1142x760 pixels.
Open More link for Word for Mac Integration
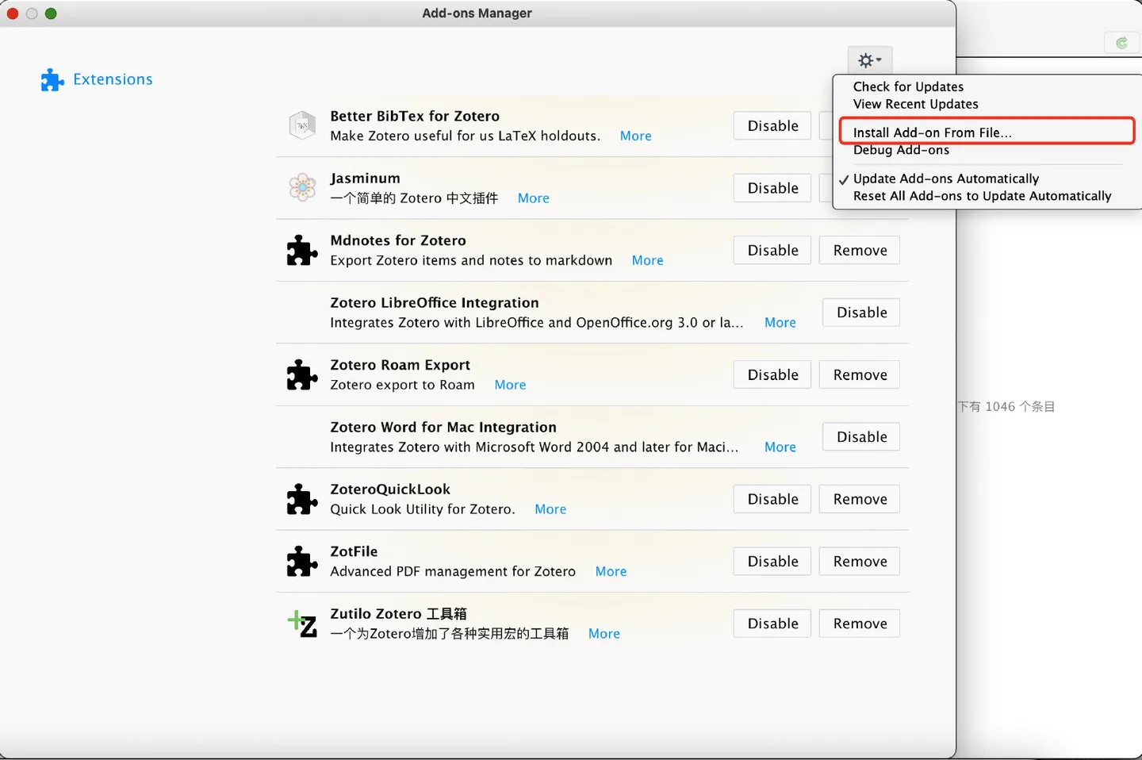click(780, 447)
